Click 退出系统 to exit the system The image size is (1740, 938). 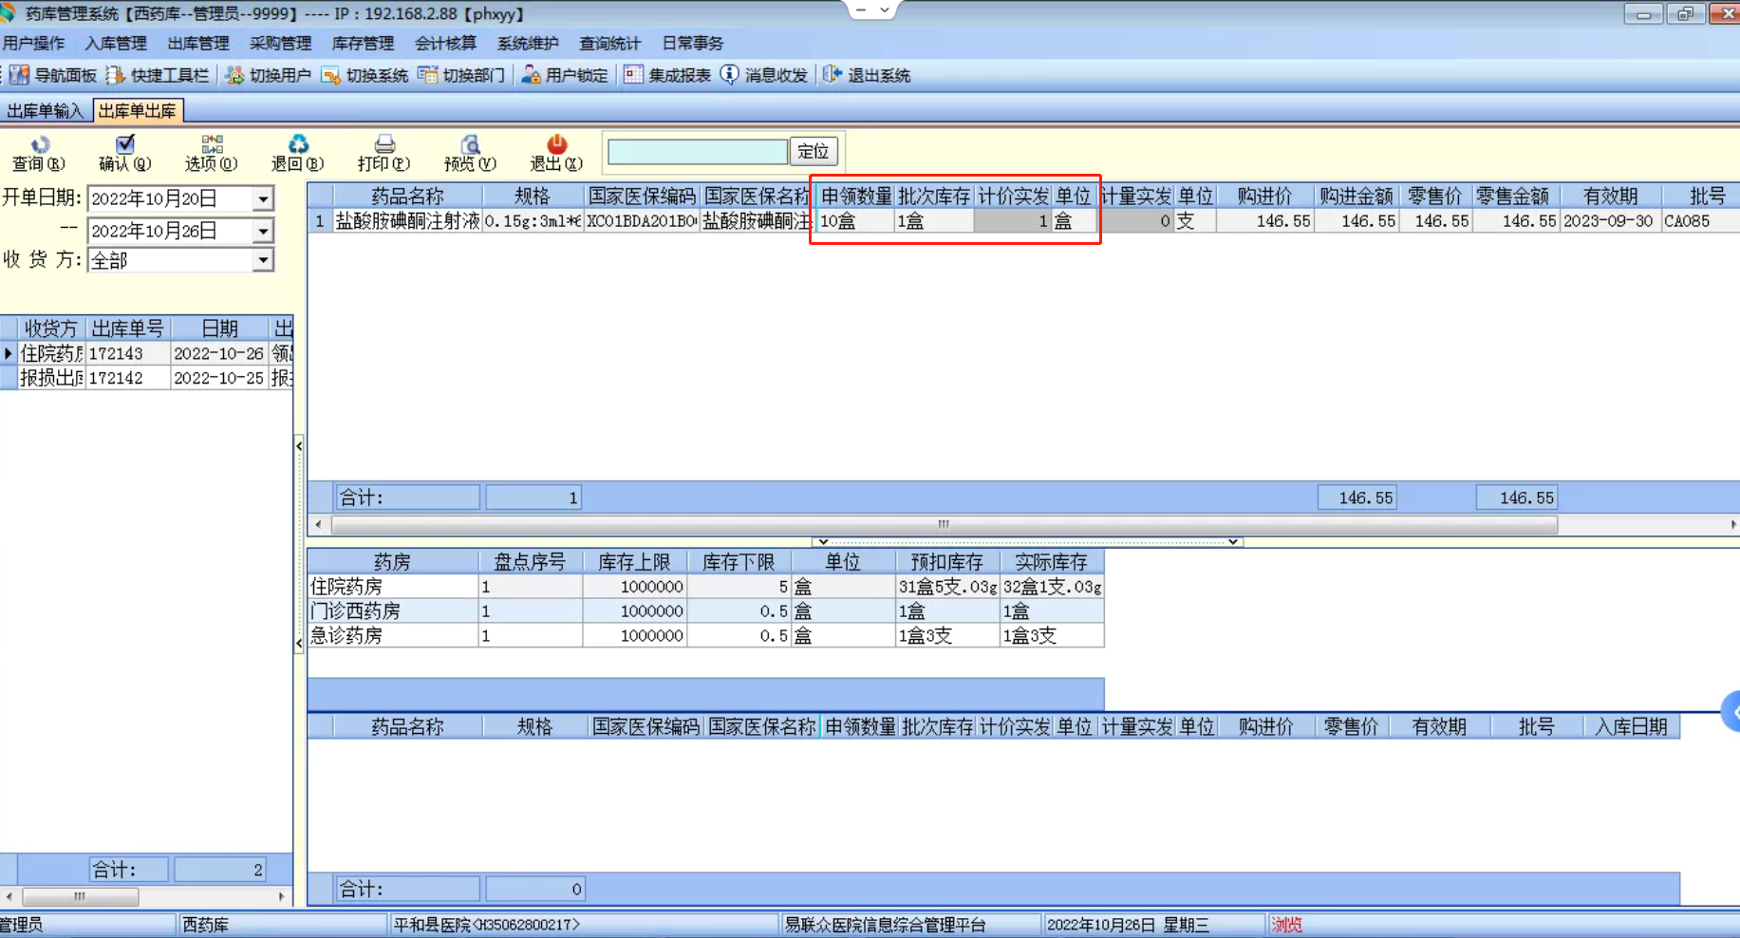pos(867,75)
